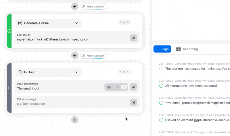Switch to the Logs tab
Screen dimensions: 230x136
[162, 49]
